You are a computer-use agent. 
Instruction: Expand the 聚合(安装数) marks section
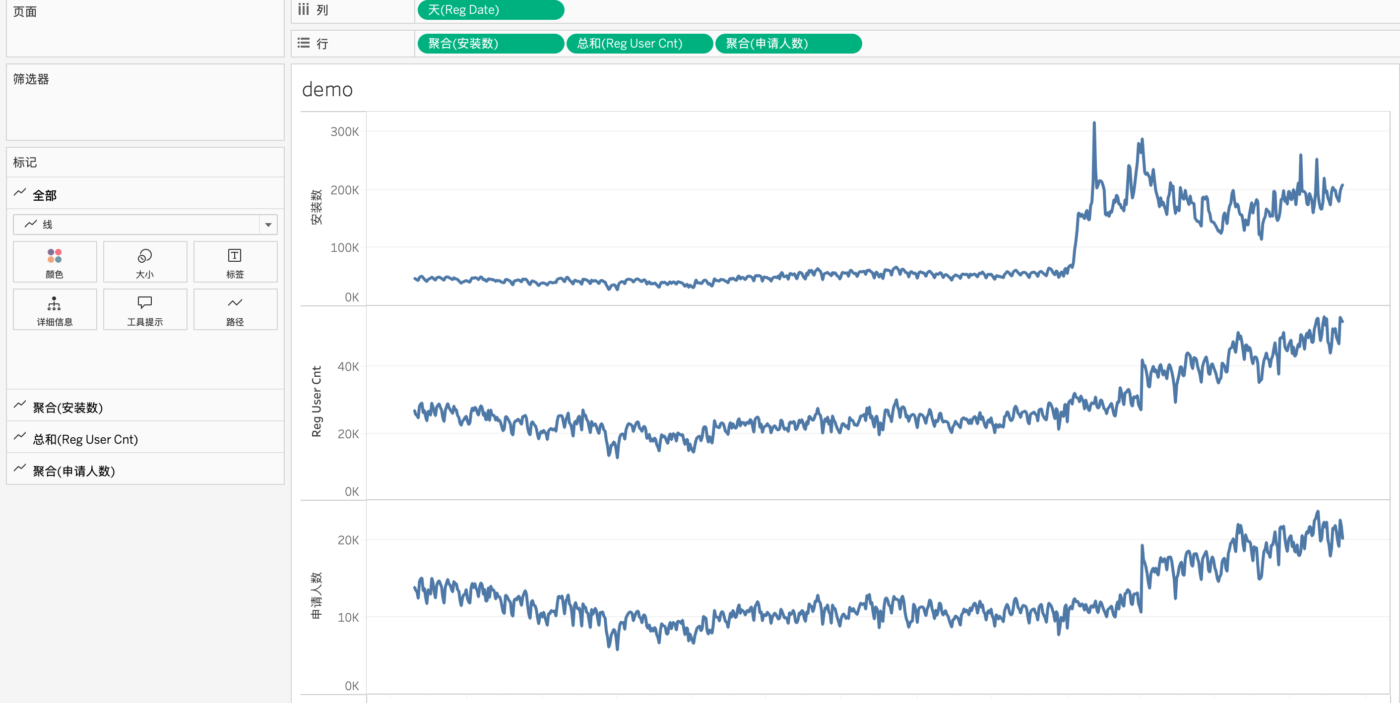pos(68,408)
